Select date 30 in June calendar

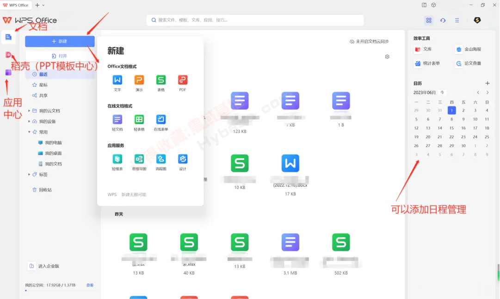pyautogui.click(x=463, y=146)
